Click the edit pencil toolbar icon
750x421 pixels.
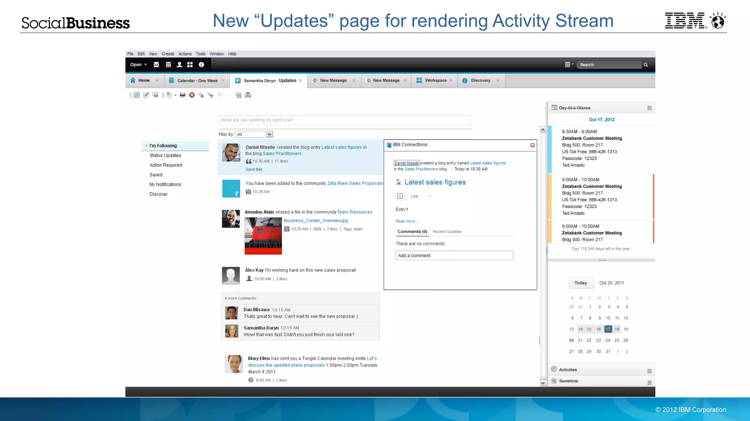click(146, 95)
